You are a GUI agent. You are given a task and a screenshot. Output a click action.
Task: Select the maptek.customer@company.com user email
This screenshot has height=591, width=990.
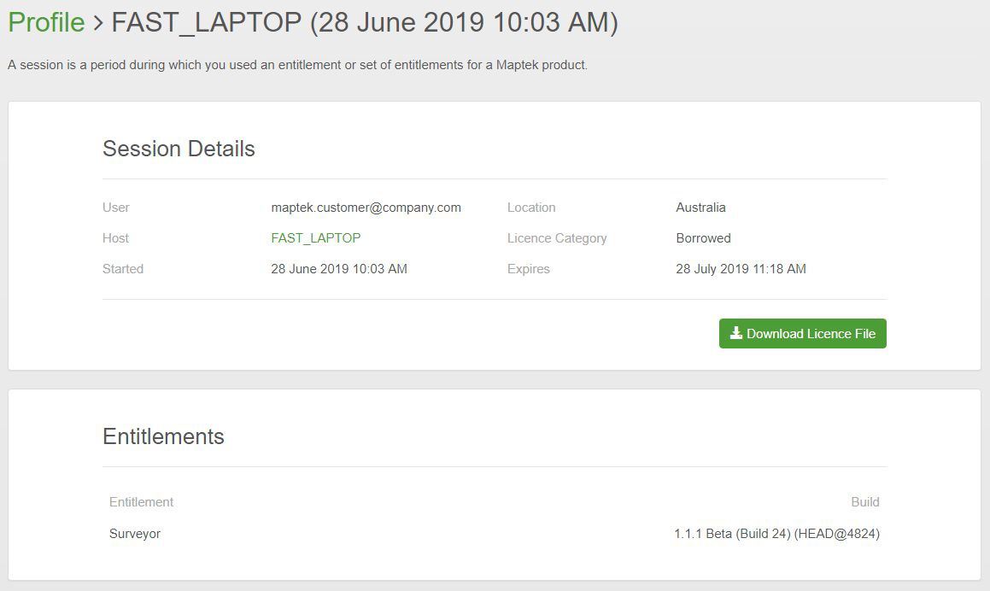click(366, 208)
